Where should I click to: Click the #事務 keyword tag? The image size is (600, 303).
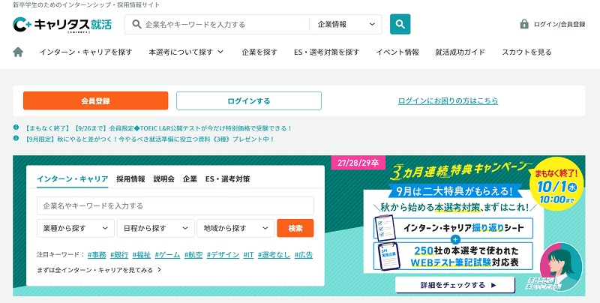97,255
